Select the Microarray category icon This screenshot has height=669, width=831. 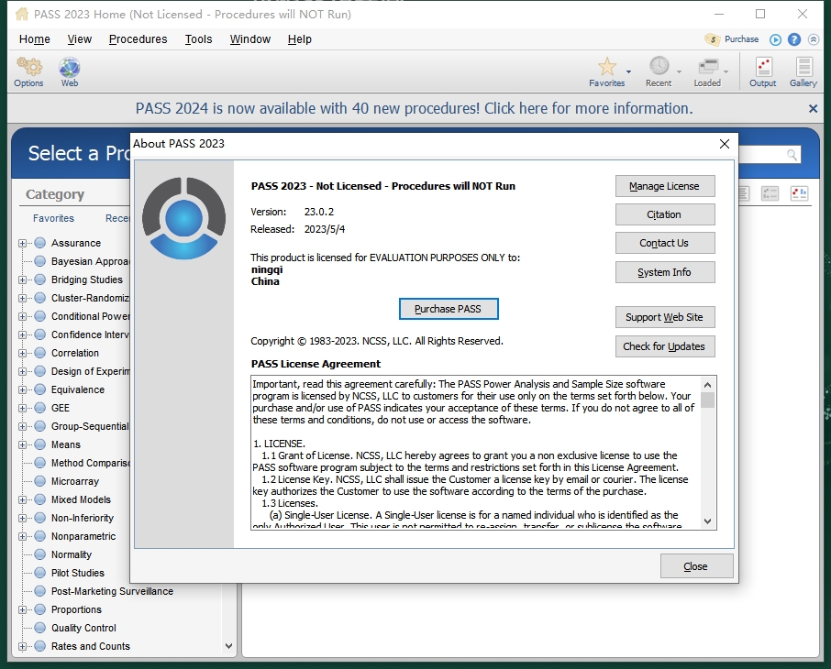coord(39,481)
